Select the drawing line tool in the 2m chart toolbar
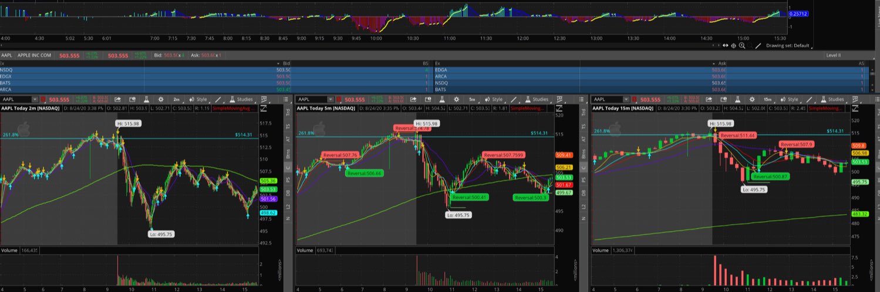The width and height of the screenshot is (880, 292). 218,99
